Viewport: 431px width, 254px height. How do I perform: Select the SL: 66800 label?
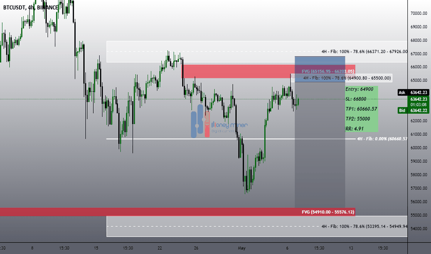click(356, 99)
